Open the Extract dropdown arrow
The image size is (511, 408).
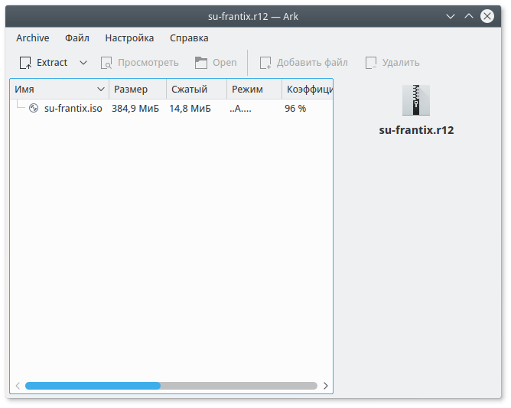point(83,63)
